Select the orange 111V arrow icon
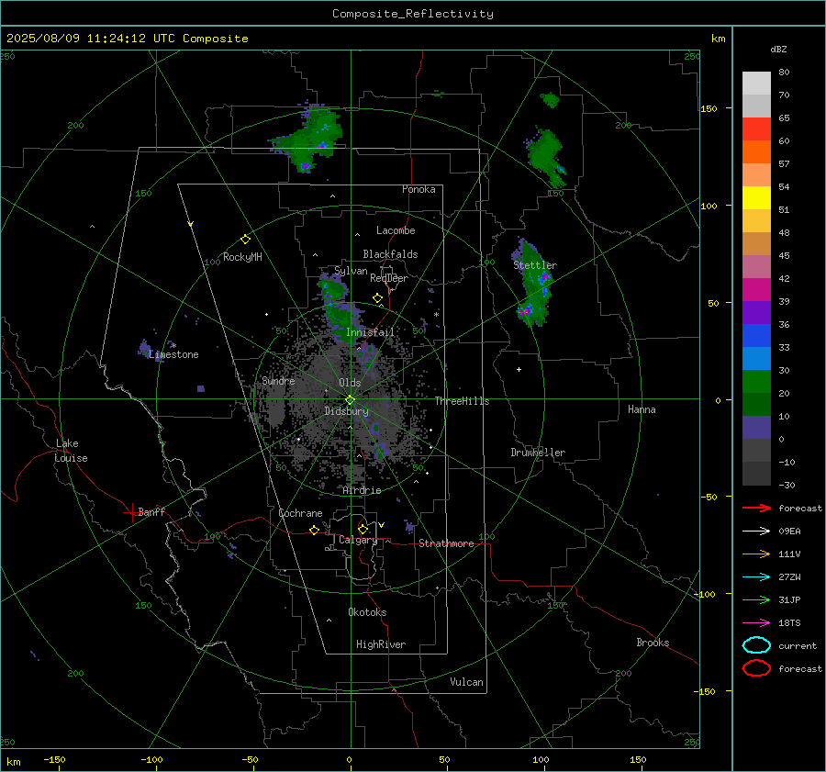826x772 pixels. tap(756, 554)
